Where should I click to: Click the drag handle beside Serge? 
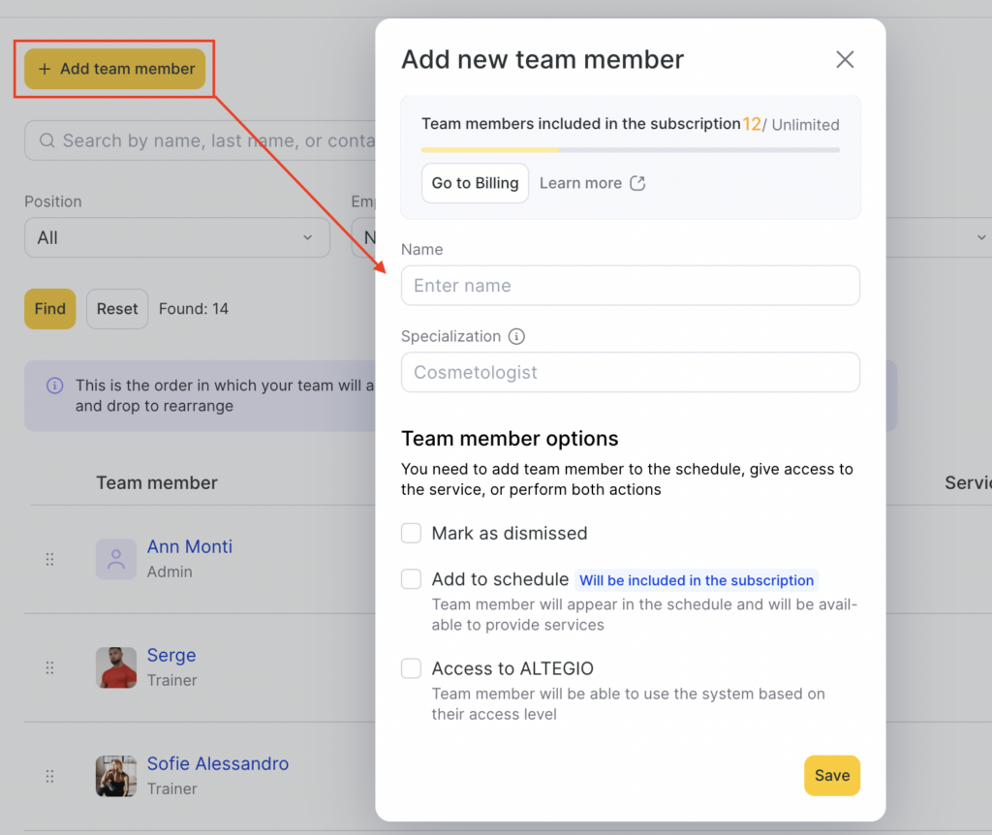click(x=50, y=667)
